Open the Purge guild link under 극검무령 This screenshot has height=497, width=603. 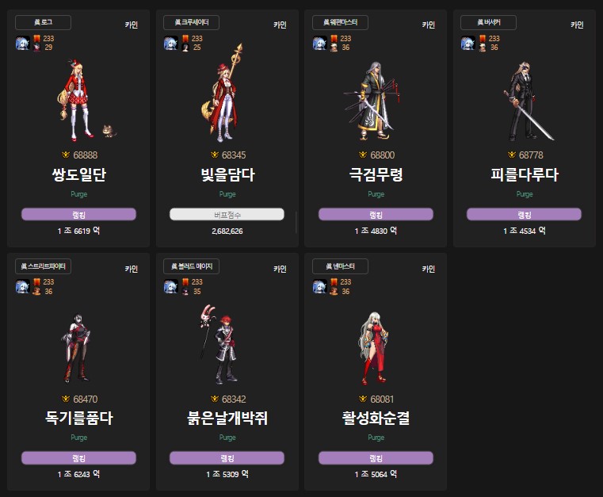point(376,194)
